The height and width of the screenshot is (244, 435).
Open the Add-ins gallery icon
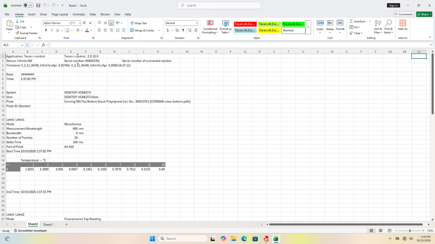(x=402, y=23)
